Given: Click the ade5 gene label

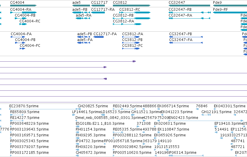Looking at the screenshot, I should pyautogui.click(x=76, y=3).
